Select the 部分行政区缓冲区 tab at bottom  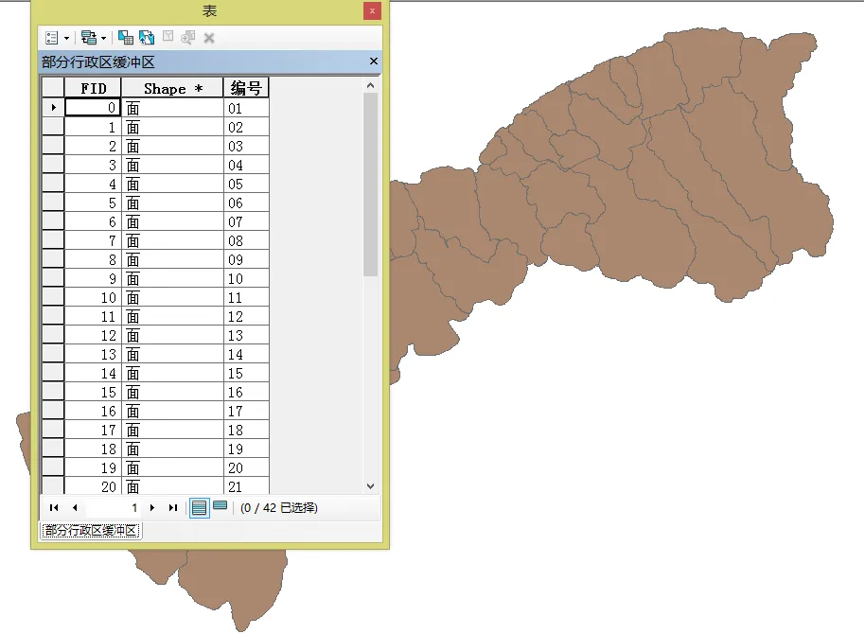tap(91, 530)
